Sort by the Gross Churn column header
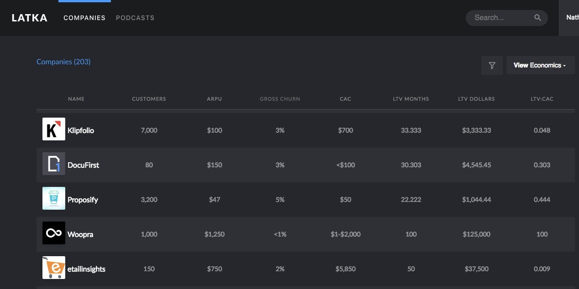The image size is (579, 289). click(280, 99)
